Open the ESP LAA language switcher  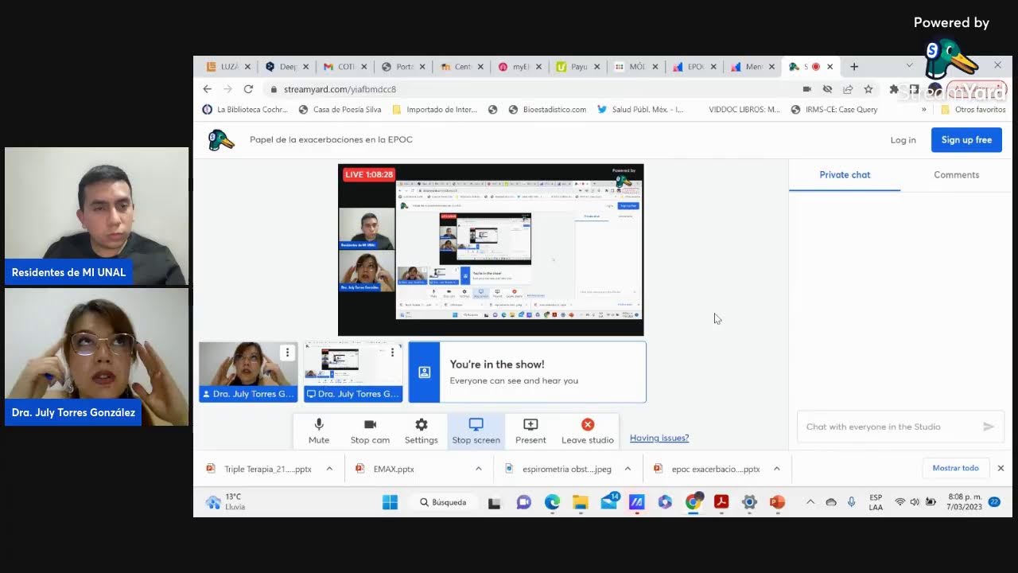(876, 502)
